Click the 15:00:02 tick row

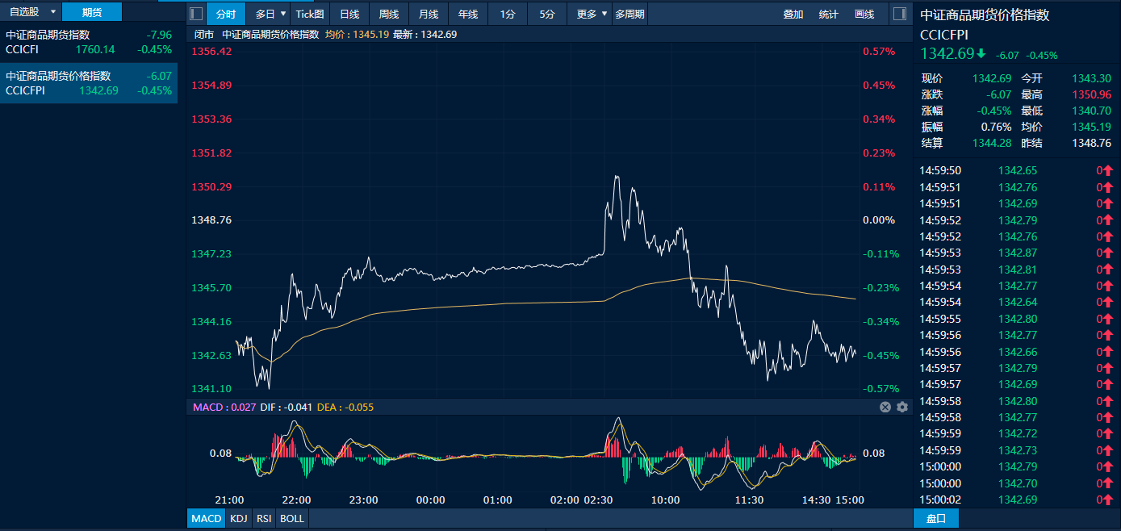1017,500
